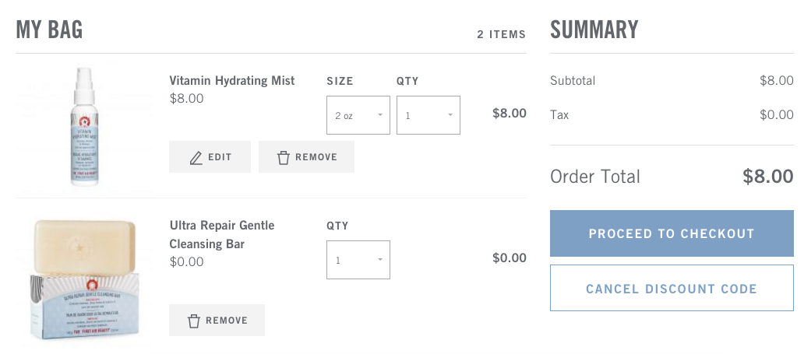Click the Edit button text label
The height and width of the screenshot is (354, 804).
pyautogui.click(x=220, y=157)
